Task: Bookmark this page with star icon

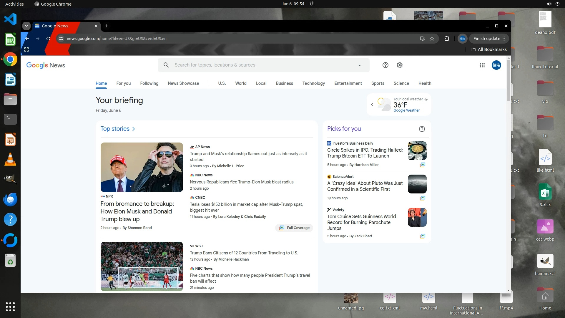Action: [x=432, y=39]
